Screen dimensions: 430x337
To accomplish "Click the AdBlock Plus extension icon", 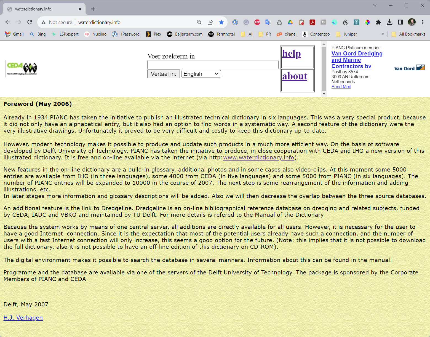I will click(257, 22).
